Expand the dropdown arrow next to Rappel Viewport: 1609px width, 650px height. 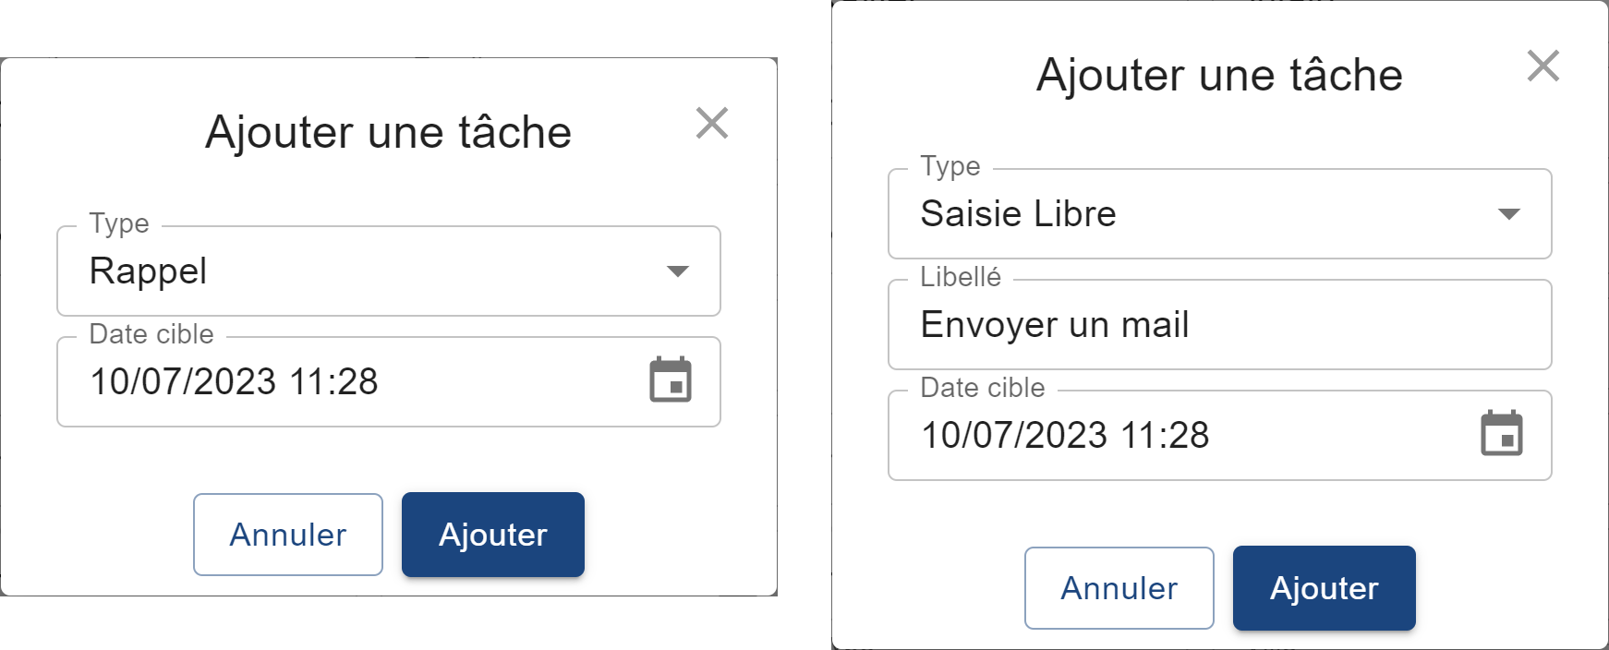678,271
